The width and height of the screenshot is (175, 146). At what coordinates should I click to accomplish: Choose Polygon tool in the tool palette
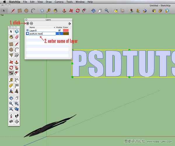click(11, 55)
